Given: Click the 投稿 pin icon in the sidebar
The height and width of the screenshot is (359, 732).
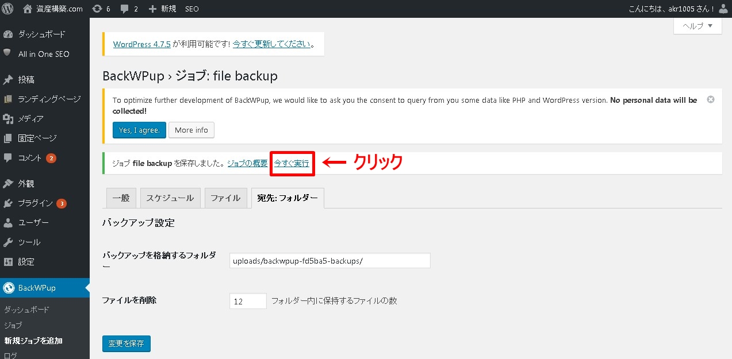Looking at the screenshot, I should point(8,80).
